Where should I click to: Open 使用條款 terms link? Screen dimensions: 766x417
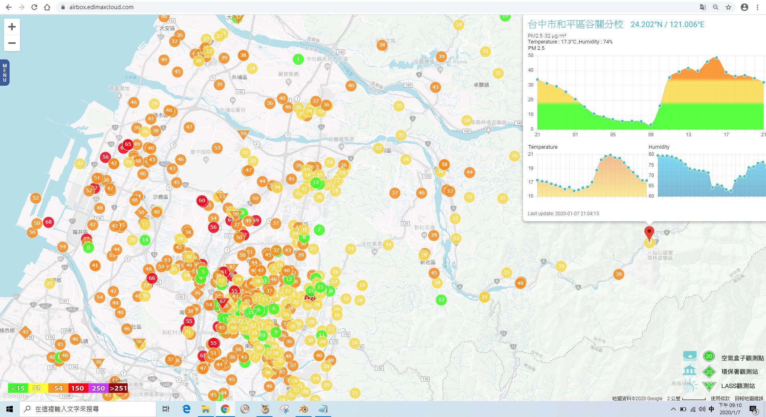click(x=720, y=398)
